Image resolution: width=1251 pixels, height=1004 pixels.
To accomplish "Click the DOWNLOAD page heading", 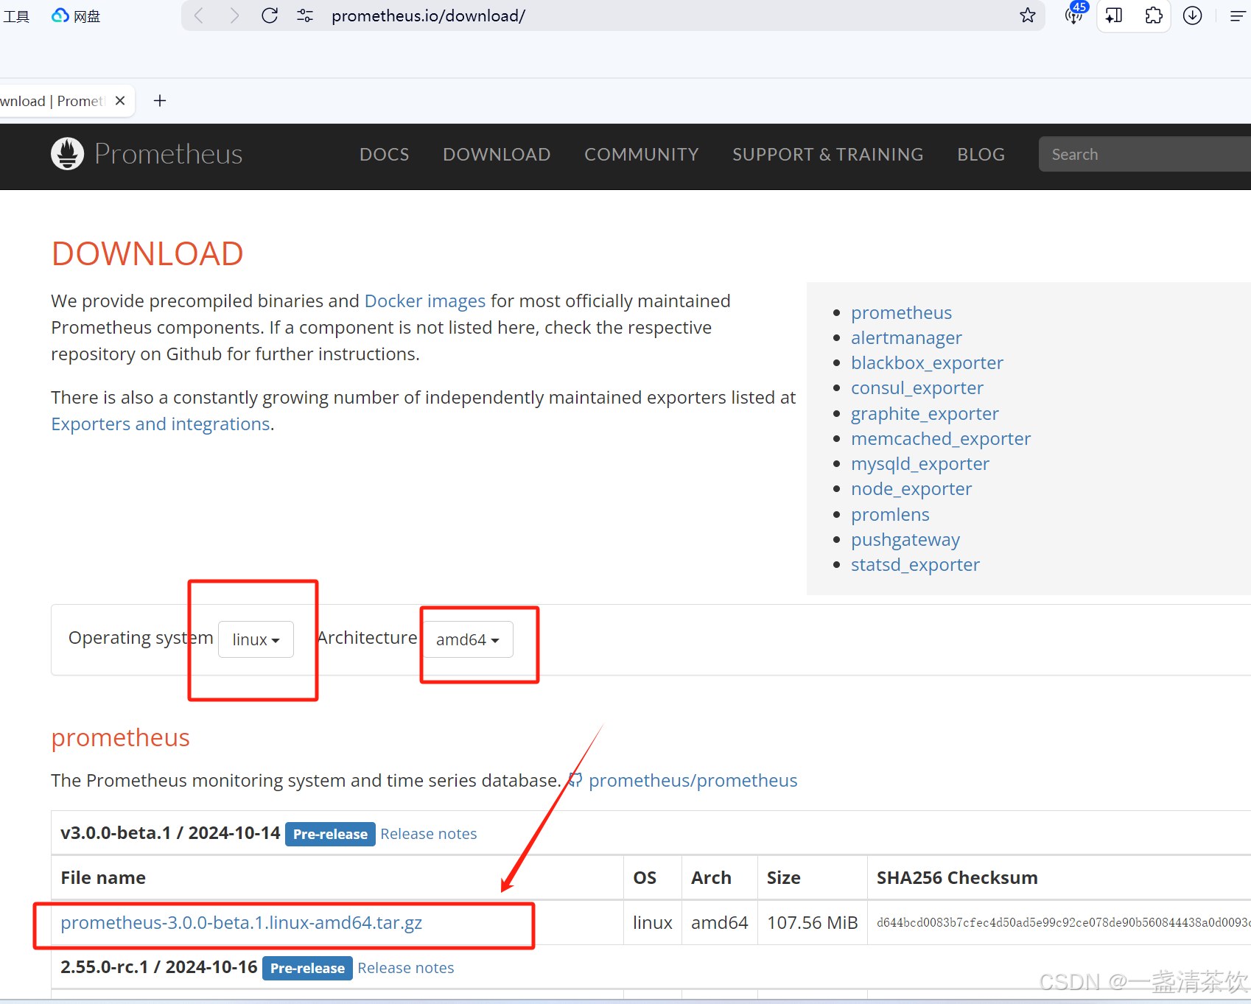I will (147, 253).
